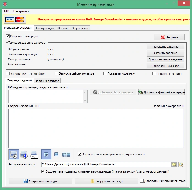Click 'Ход задания:' label
Screen dimensions: 192x190
17,64
